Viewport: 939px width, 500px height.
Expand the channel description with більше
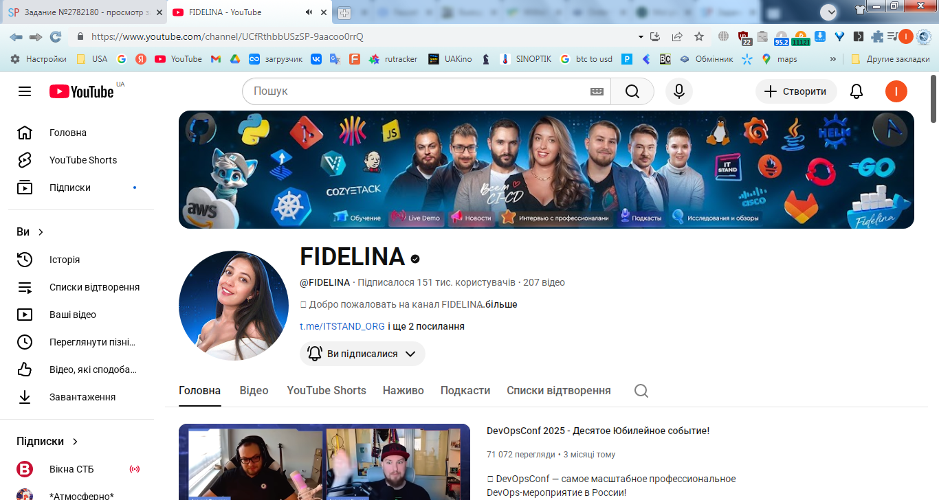pyautogui.click(x=501, y=304)
